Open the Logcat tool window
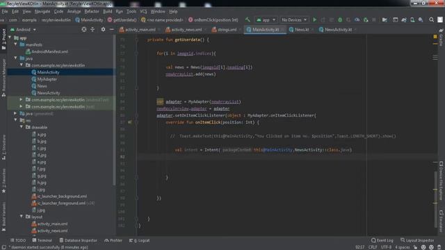The width and height of the screenshot is (445, 250). tap(140, 240)
